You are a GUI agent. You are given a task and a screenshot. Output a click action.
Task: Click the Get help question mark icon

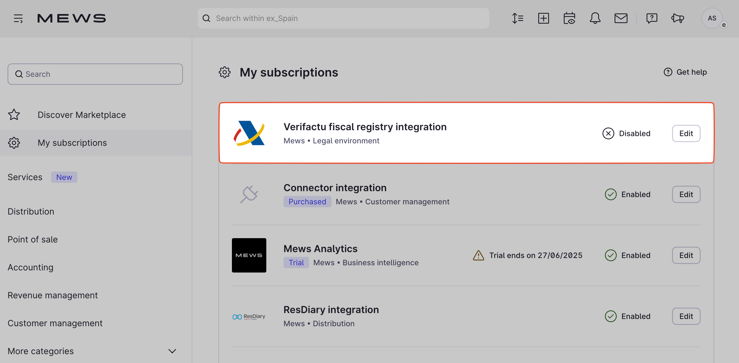668,72
